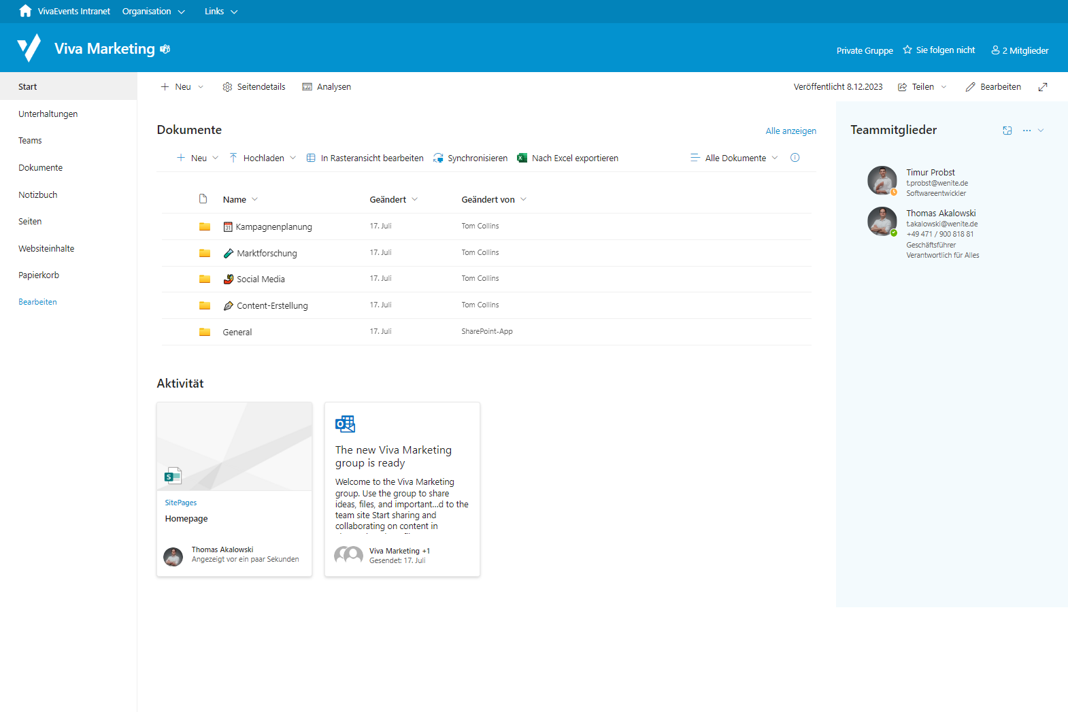
Task: Open the Name column sort dropdown
Action: tap(241, 199)
